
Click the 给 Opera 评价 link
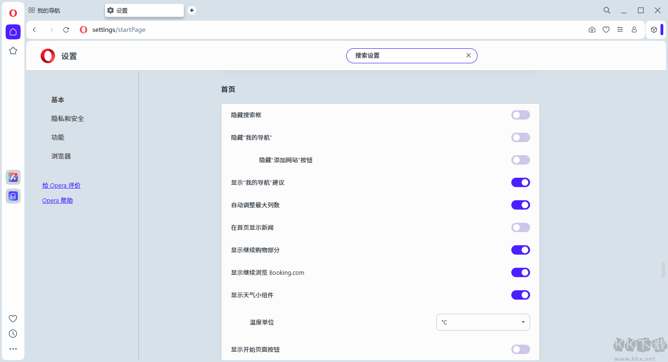point(61,185)
